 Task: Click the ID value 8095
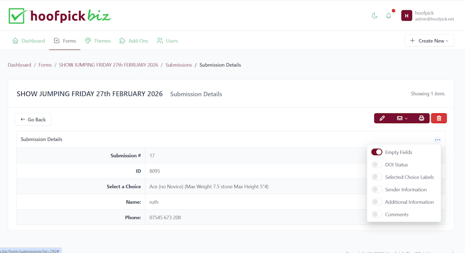tap(154, 171)
